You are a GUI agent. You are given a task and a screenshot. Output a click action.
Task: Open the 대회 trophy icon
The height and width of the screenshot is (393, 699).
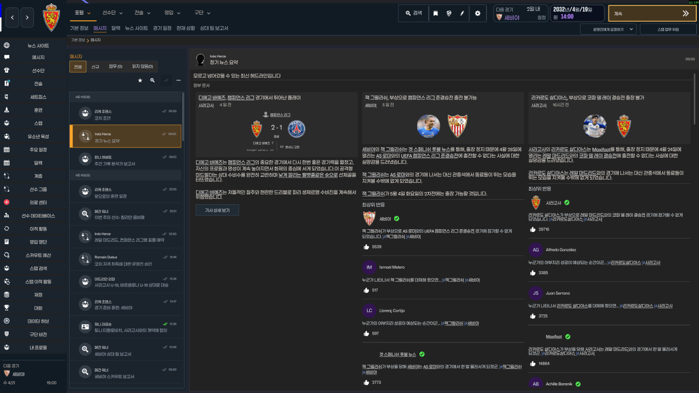click(x=7, y=308)
